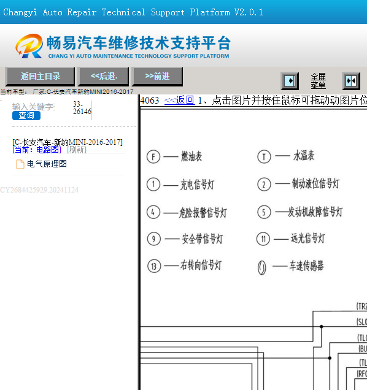Image resolution: width=367 pixels, height=390 pixels.
Task: Click the circled T temperature gauge symbol
Action: click(264, 157)
